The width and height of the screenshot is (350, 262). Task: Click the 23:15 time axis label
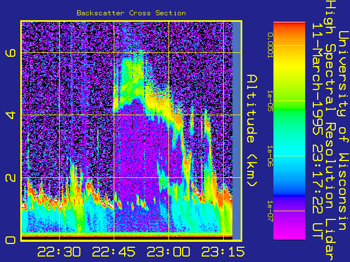(x=223, y=252)
